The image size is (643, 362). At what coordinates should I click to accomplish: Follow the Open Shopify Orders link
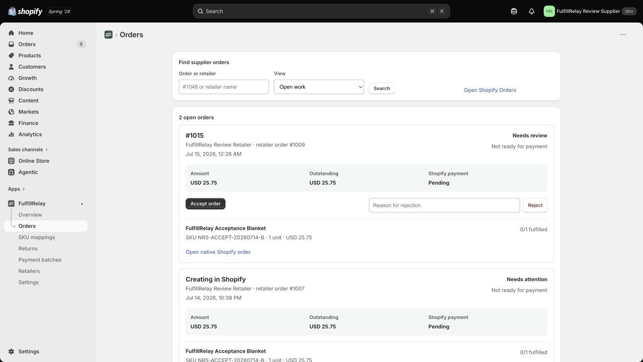click(x=490, y=90)
